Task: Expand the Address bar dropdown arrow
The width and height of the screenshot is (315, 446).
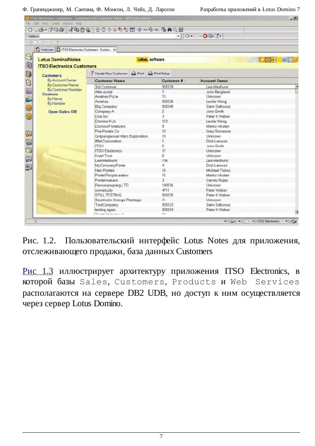Action: tap(178, 36)
